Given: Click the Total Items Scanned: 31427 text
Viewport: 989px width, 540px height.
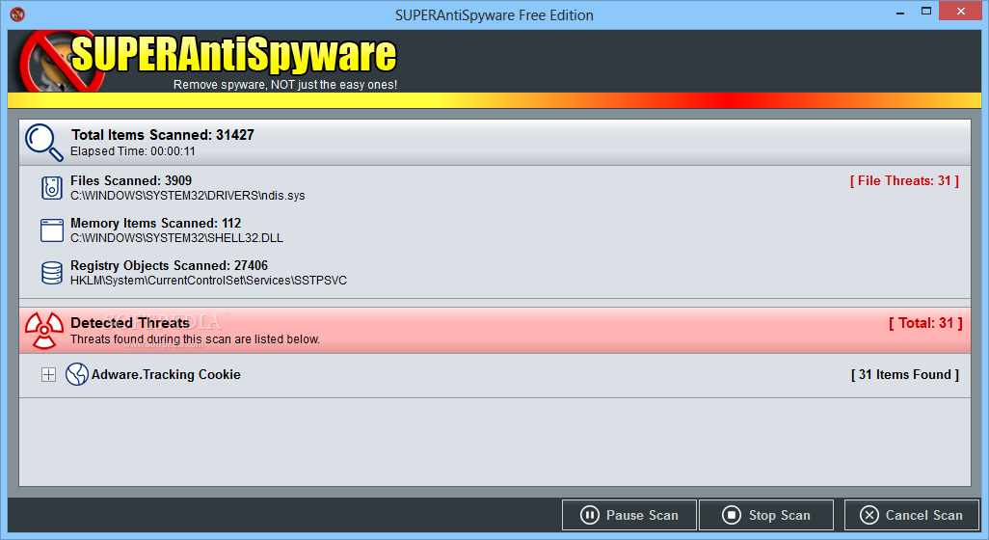Looking at the screenshot, I should pos(163,135).
